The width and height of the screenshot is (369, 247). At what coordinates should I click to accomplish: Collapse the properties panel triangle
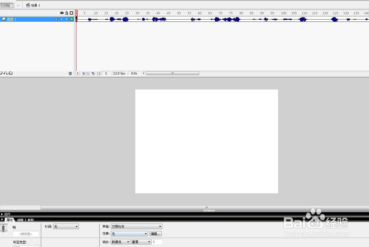point(2,219)
